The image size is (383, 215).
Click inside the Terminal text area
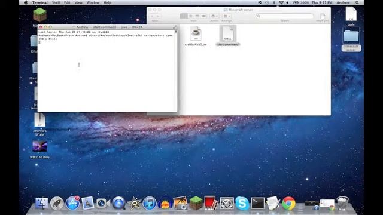coord(106,70)
